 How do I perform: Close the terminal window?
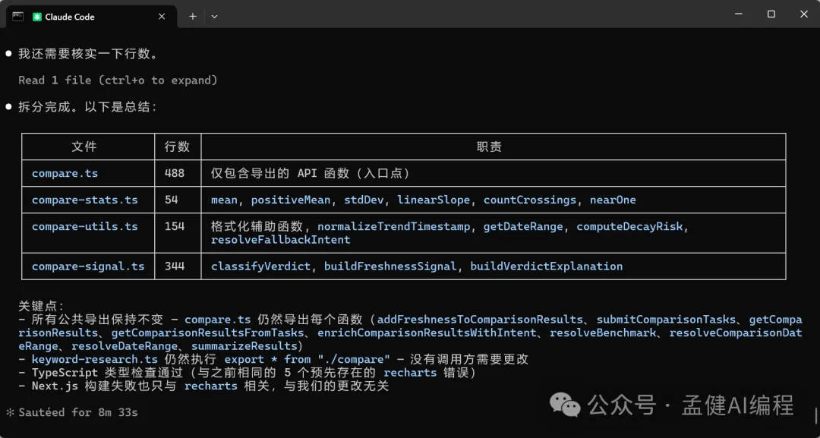coord(803,14)
